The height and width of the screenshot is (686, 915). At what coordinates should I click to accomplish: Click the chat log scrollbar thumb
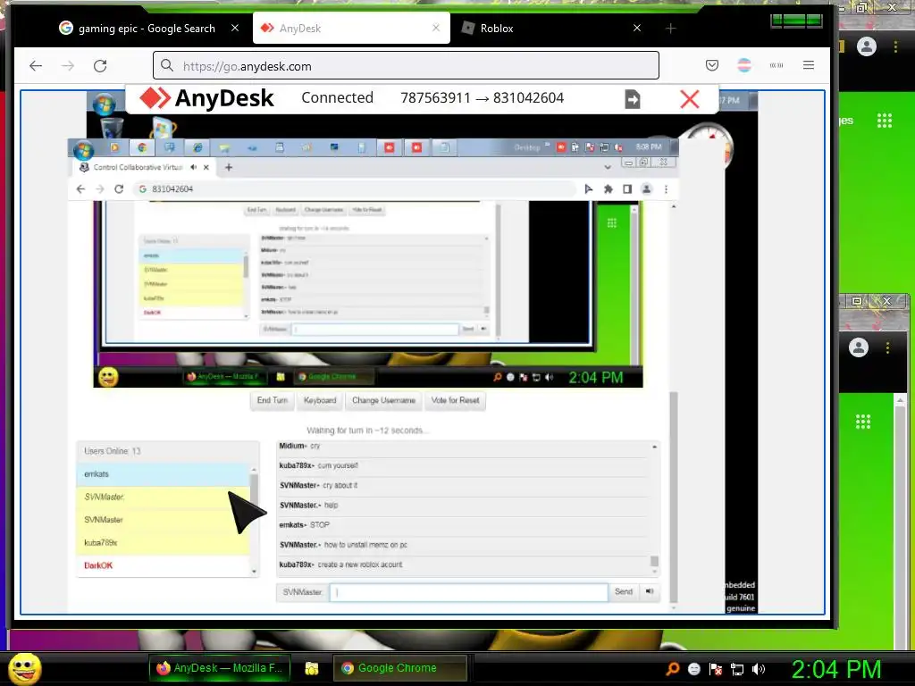point(654,561)
